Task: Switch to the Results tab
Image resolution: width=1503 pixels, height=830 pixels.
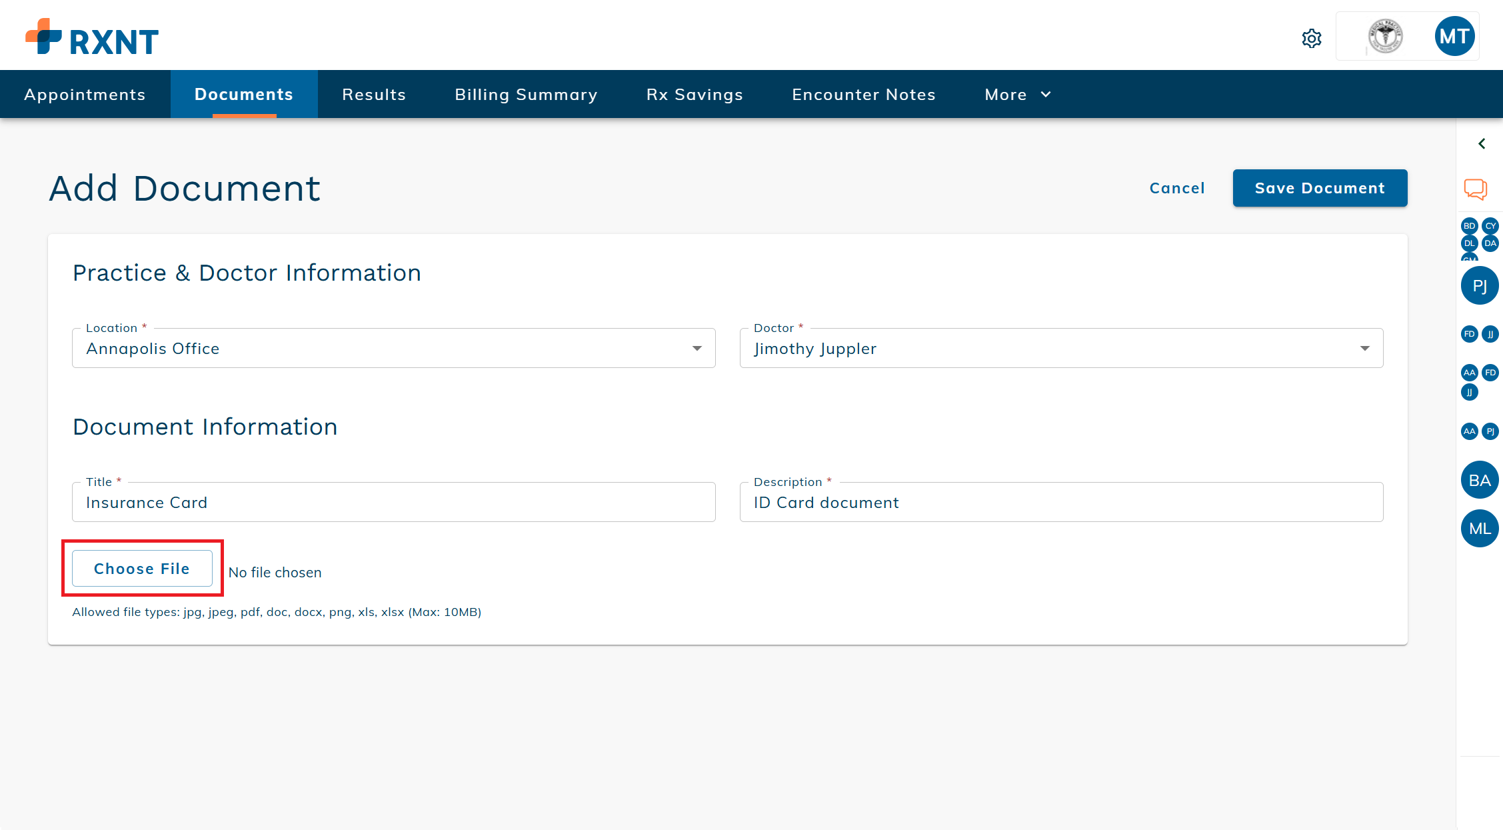Action: tap(373, 94)
